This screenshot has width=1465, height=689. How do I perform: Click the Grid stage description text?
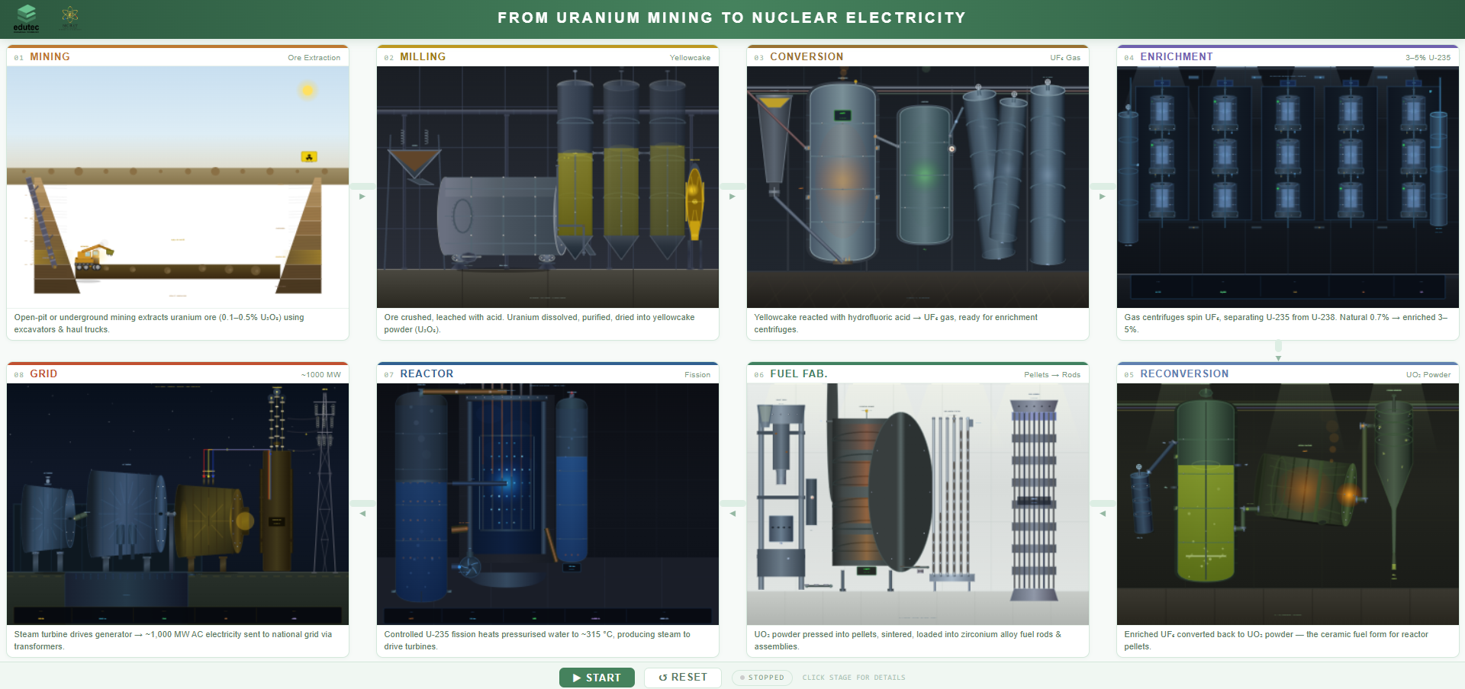(x=173, y=640)
